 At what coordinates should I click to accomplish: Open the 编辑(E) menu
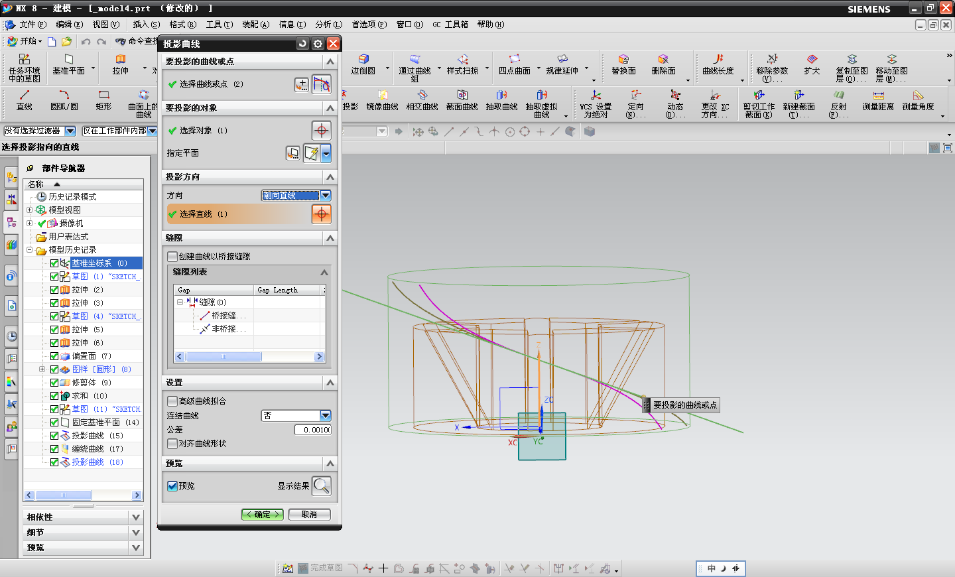click(70, 25)
